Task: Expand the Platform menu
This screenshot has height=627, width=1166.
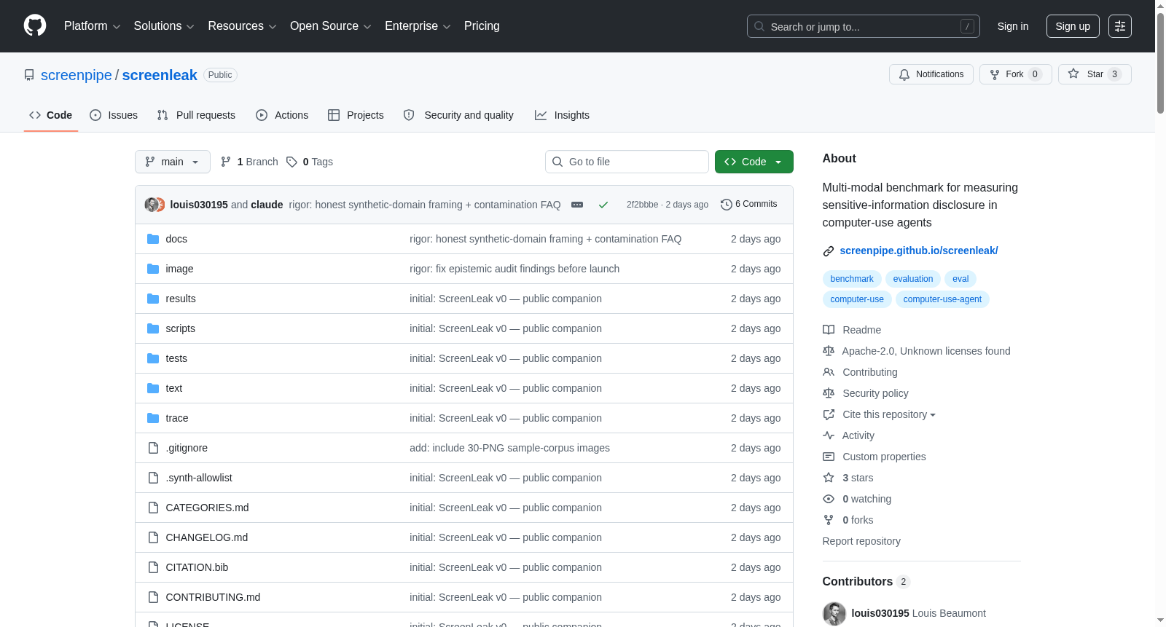Action: [92, 26]
